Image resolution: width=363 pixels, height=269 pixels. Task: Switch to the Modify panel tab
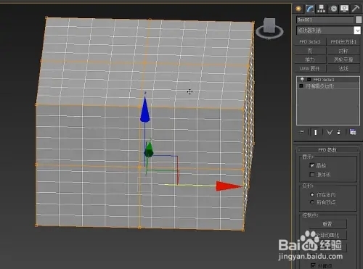310,9
